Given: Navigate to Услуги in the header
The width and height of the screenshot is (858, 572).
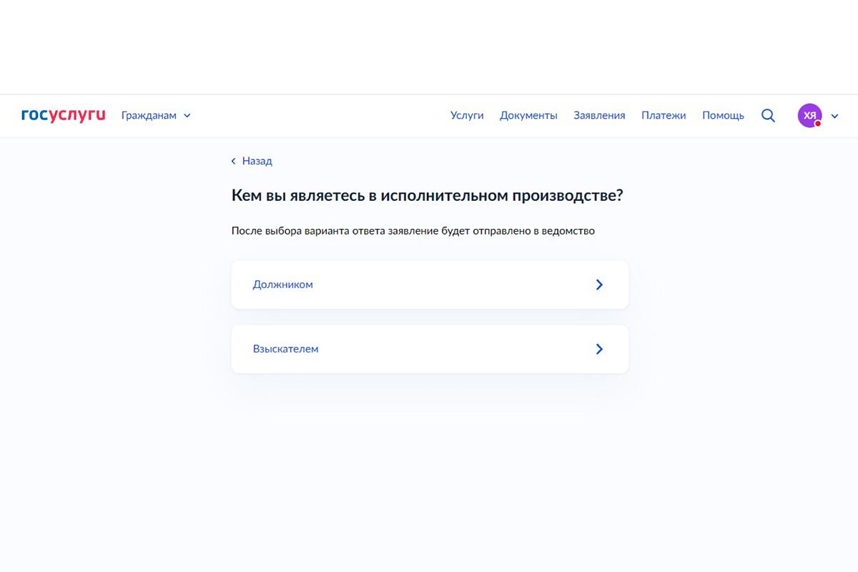Looking at the screenshot, I should click(466, 115).
